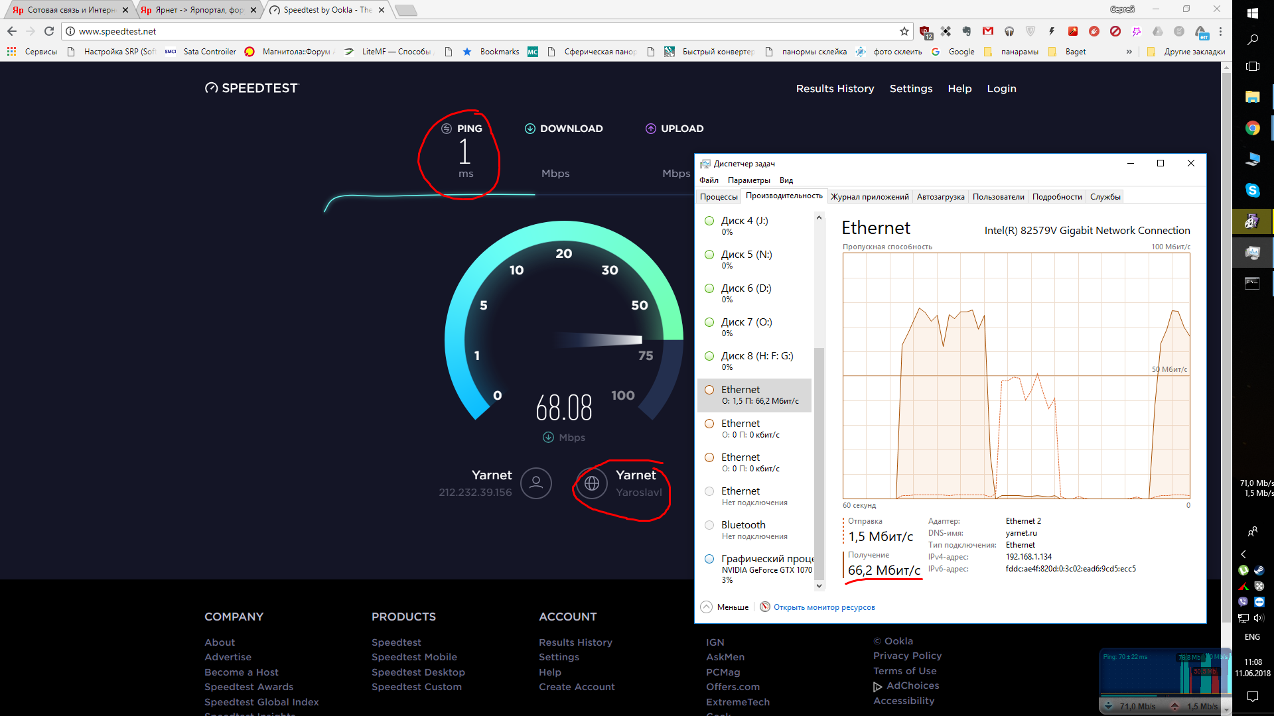1274x716 pixels.
Task: Click the Speedtest user account icon
Action: pos(535,483)
